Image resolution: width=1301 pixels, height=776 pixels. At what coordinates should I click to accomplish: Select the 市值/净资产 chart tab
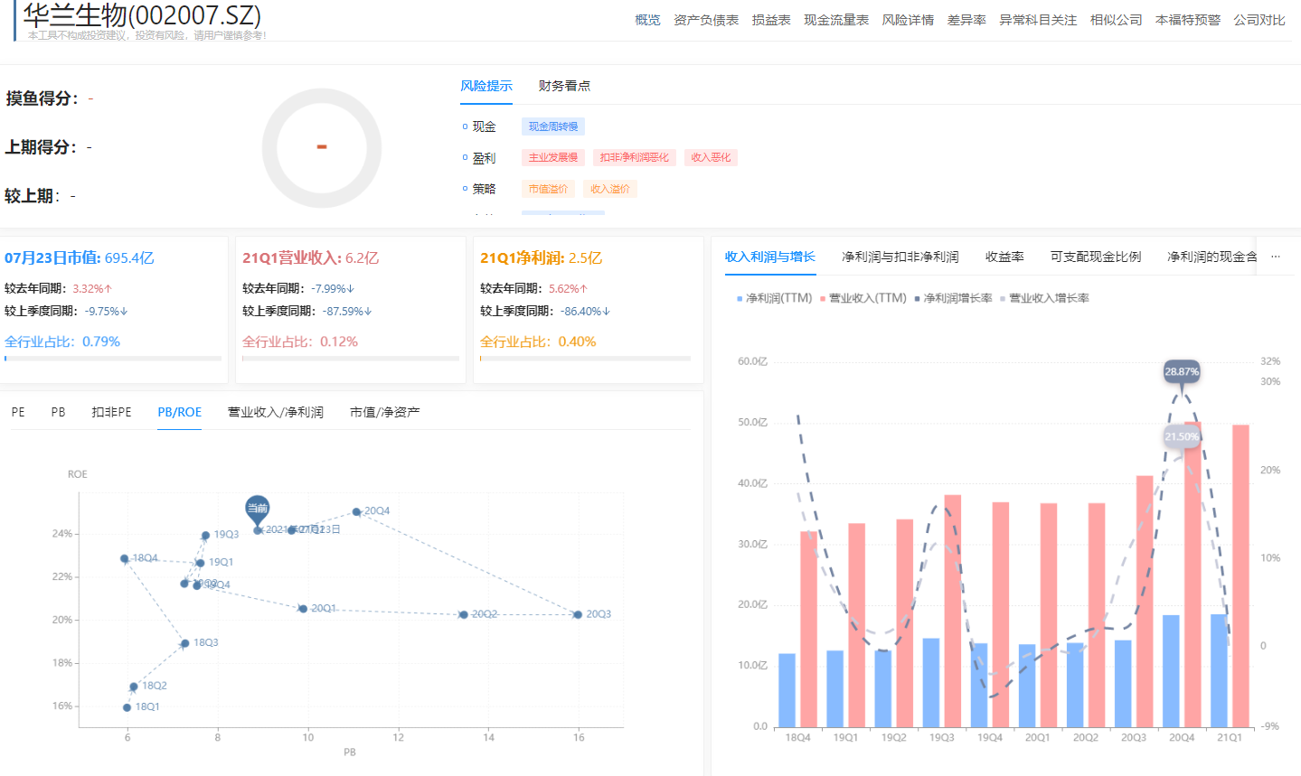pyautogui.click(x=385, y=412)
